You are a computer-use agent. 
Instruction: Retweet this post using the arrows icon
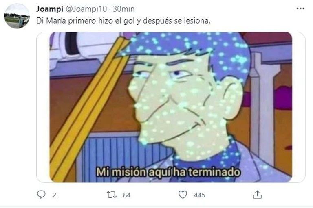tap(112, 195)
